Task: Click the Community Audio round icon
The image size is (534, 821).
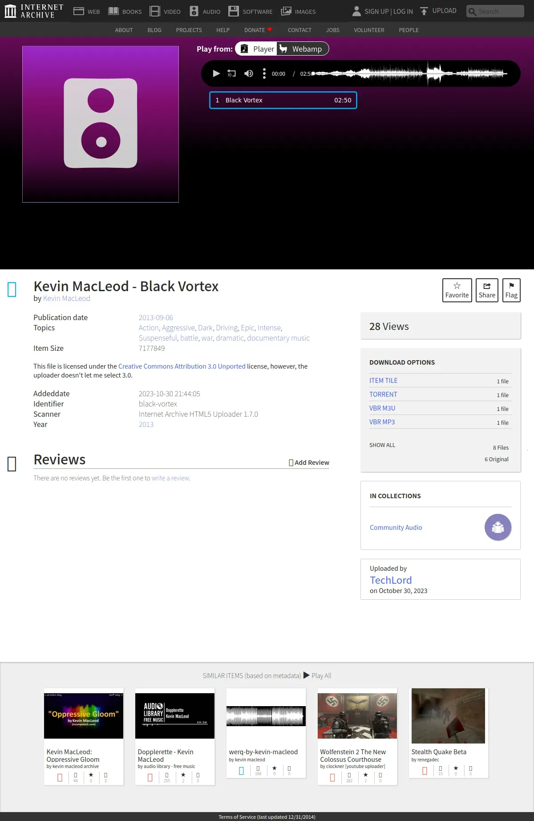Action: 498,527
